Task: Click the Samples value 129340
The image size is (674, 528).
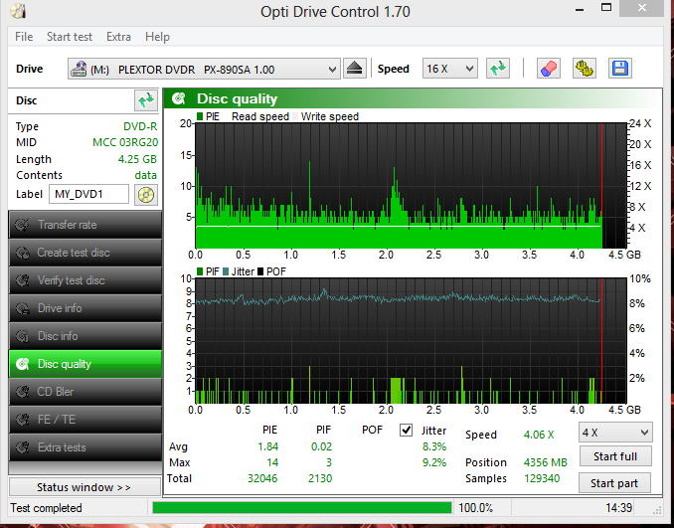Action: click(542, 478)
